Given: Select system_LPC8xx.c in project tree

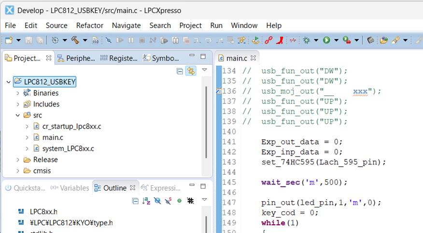Looking at the screenshot, I should tap(68, 148).
